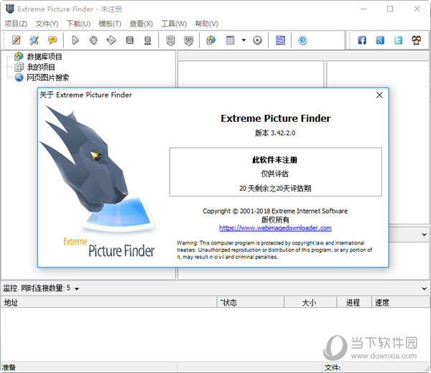Minimize the Extreme Picture Finder window
Viewport: 431px width, 373px height.
click(363, 9)
